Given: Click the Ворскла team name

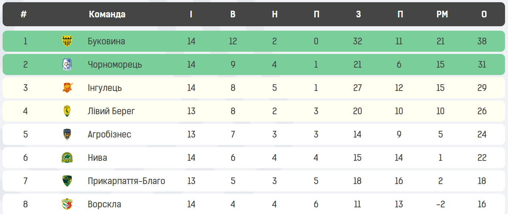Looking at the screenshot, I should coord(105,204).
